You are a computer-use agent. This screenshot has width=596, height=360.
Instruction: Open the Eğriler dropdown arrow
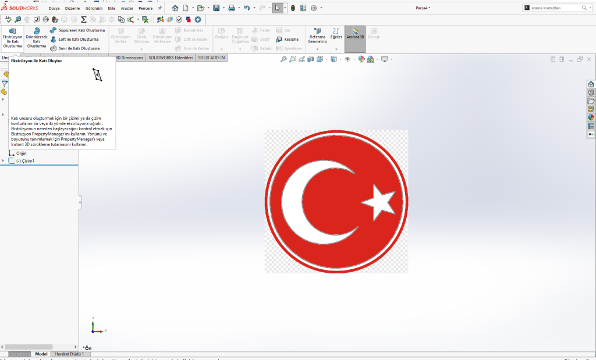click(x=336, y=49)
